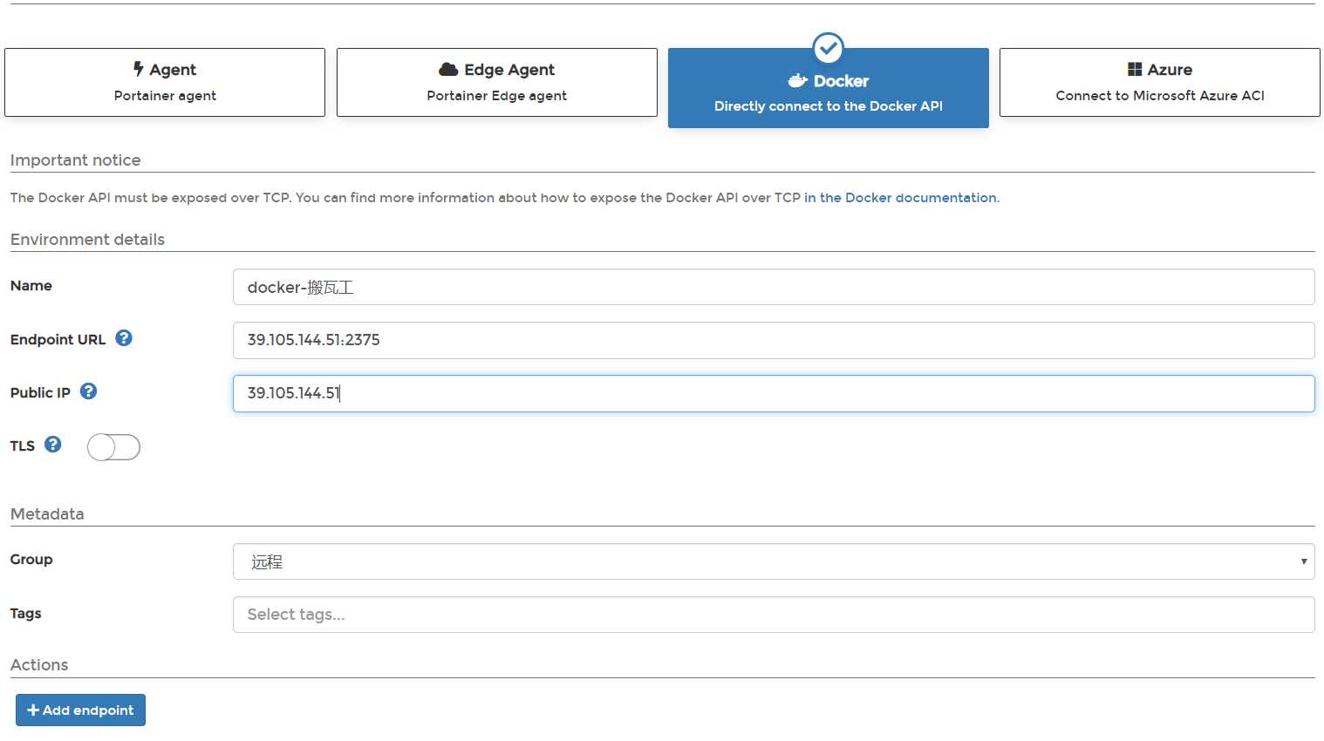Select the Docker API environment card
The height and width of the screenshot is (741, 1324).
coord(829,88)
